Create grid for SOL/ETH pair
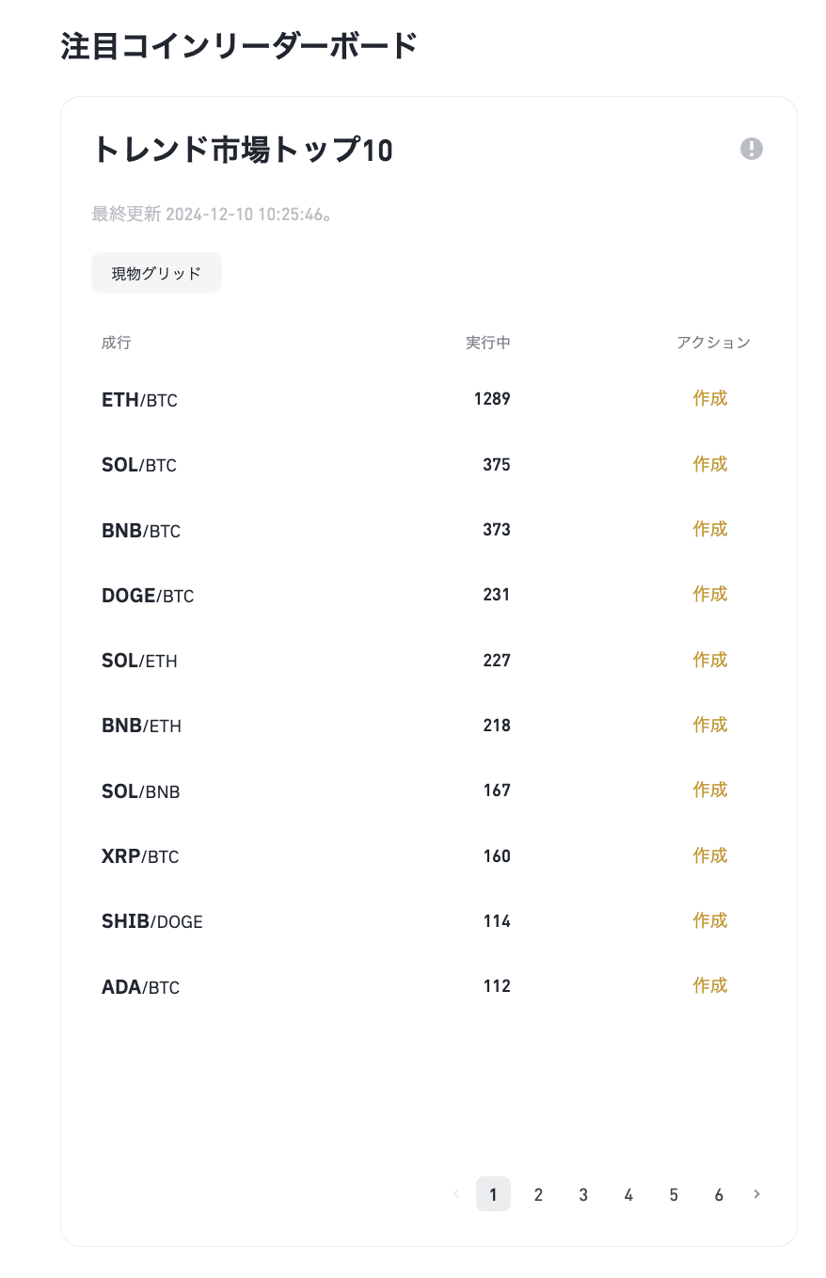The image size is (826, 1278). click(710, 660)
